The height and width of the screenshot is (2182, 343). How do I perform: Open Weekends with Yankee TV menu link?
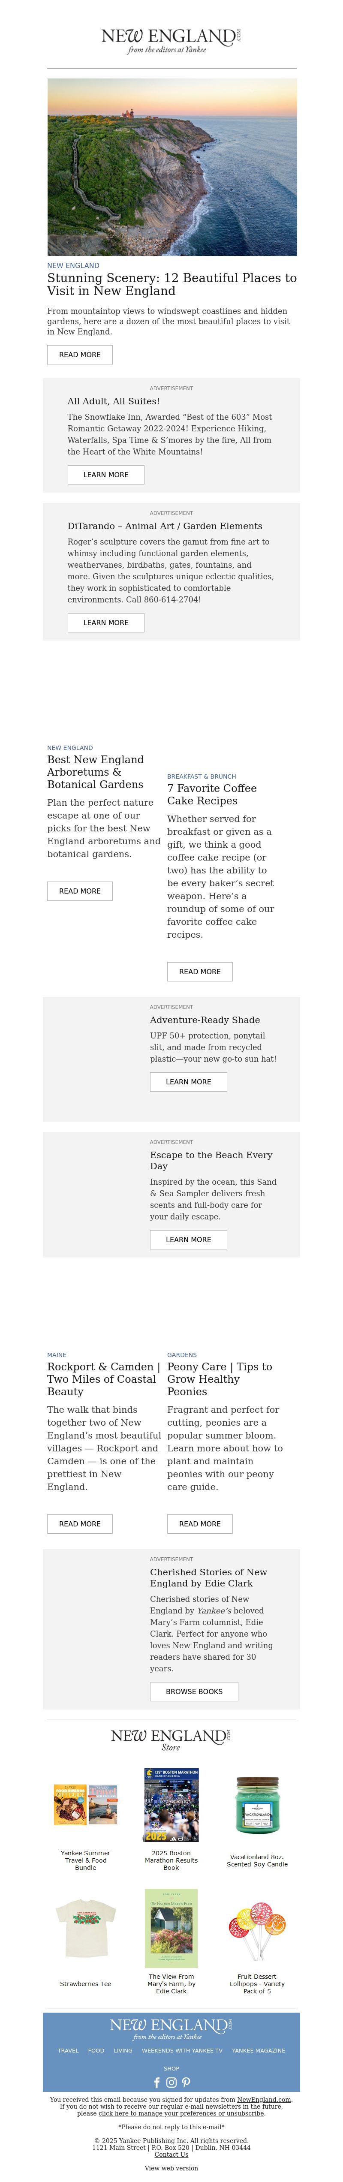(182, 2051)
